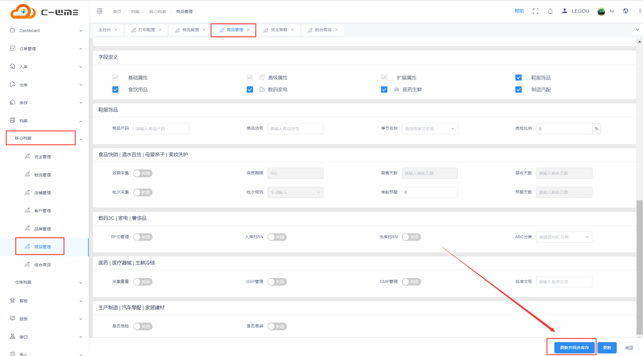
Task: Enable the GMP管理 switch
Action: pyautogui.click(x=411, y=282)
